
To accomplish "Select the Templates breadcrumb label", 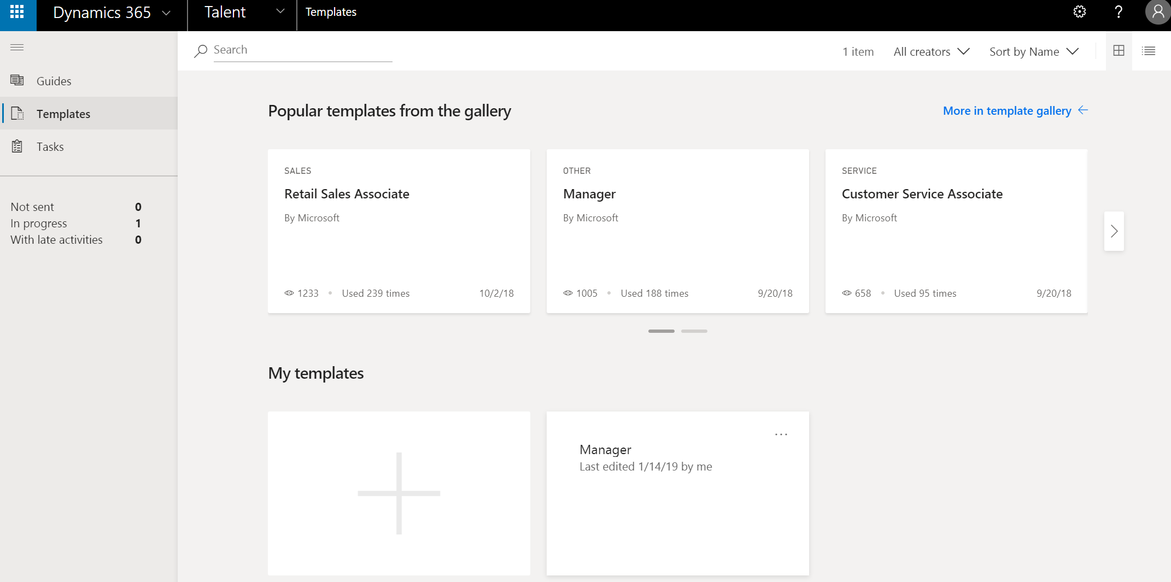I will coord(331,11).
